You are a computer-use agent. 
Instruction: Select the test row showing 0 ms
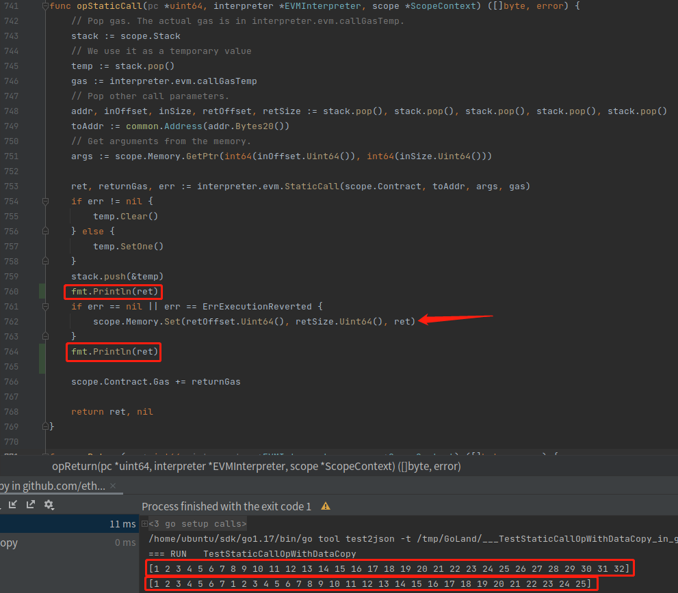[69, 542]
